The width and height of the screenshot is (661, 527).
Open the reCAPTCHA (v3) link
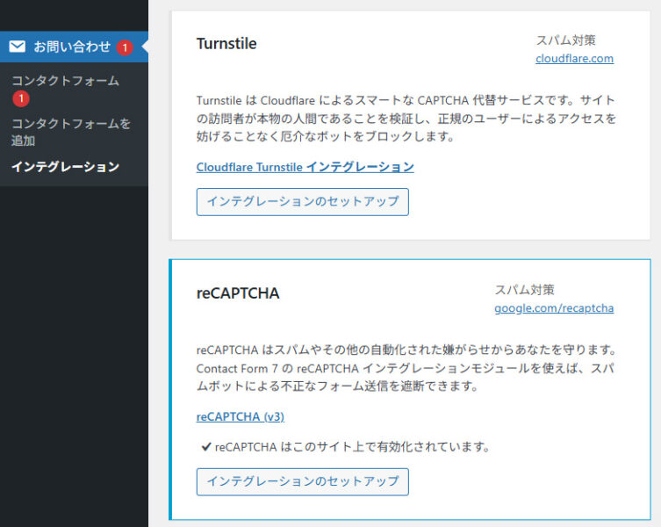click(240, 416)
